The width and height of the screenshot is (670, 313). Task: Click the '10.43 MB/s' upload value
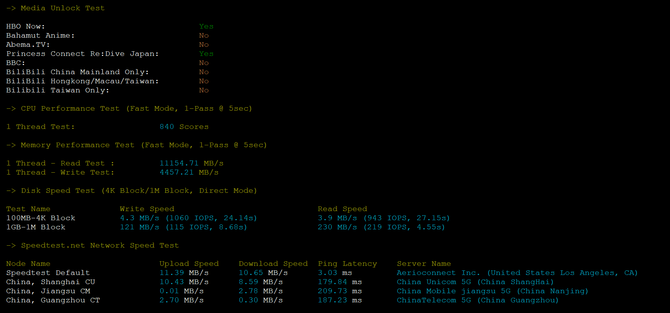point(184,282)
